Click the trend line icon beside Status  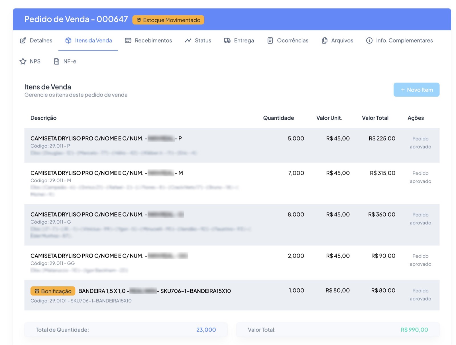188,40
